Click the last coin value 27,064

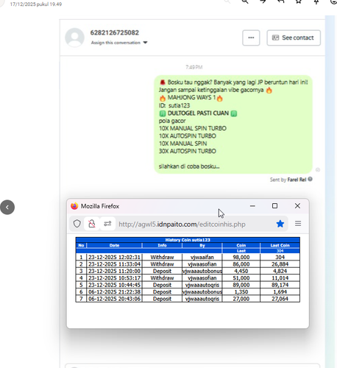point(280,299)
